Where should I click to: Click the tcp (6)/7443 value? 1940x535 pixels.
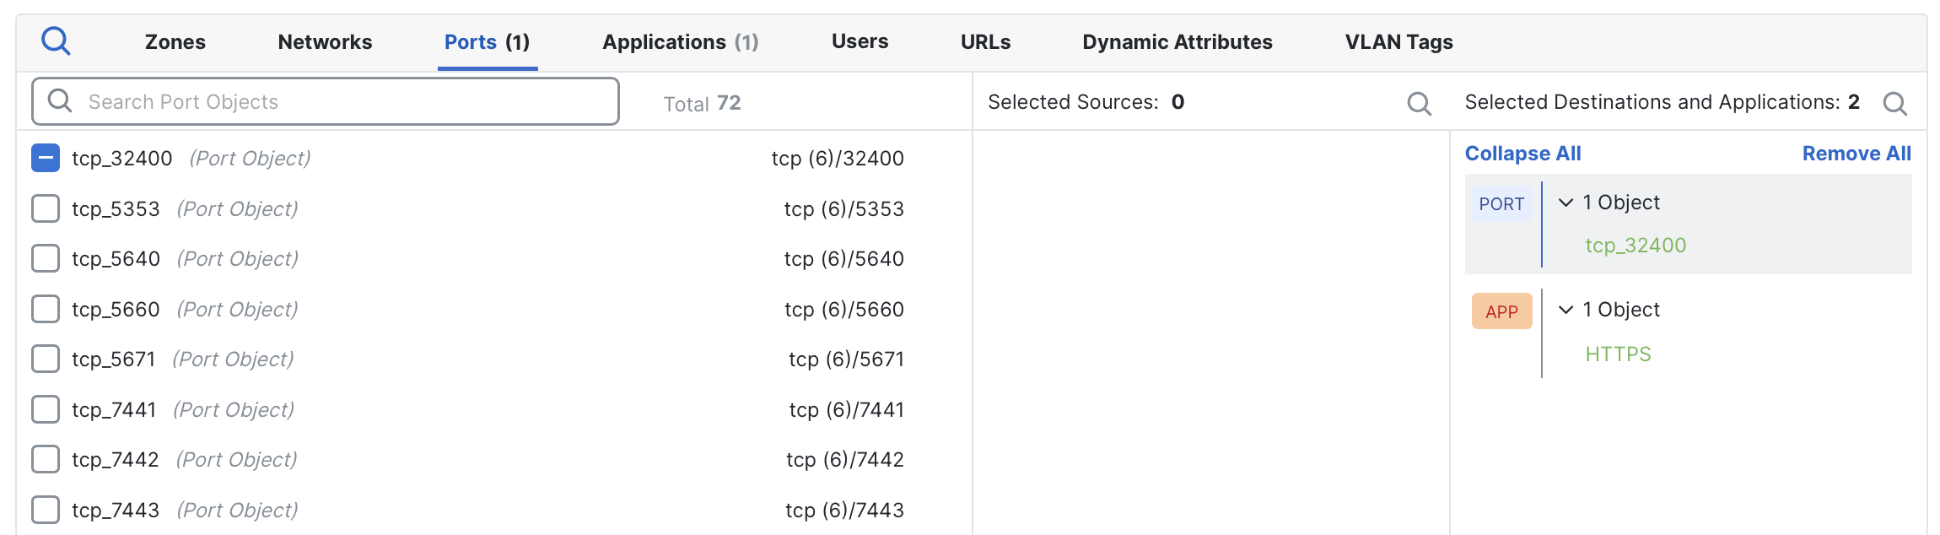[844, 511]
